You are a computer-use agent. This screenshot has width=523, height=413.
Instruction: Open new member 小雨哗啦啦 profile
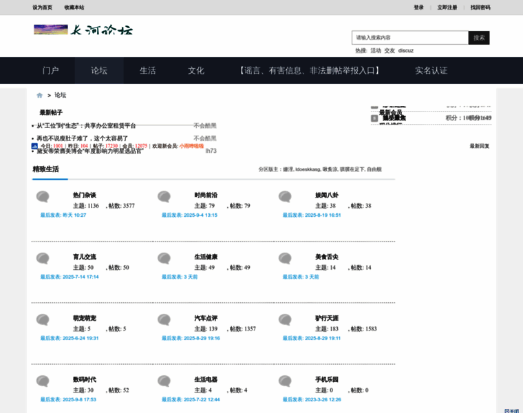coord(191,146)
